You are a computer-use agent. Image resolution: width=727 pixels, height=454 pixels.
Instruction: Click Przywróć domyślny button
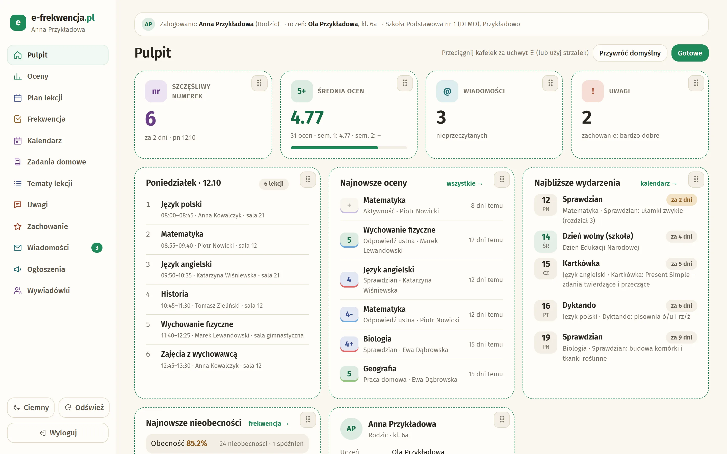point(630,53)
